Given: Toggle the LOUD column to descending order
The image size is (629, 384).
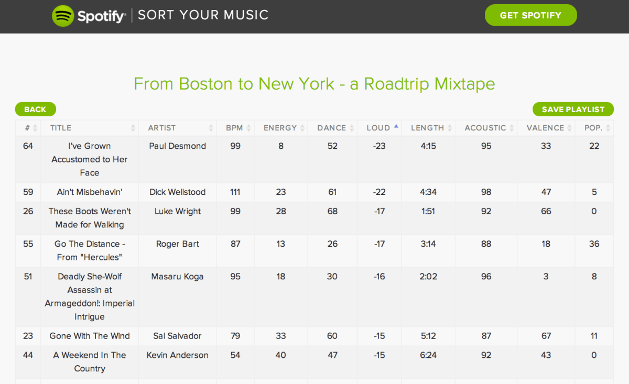Looking at the screenshot, I should (x=396, y=127).
